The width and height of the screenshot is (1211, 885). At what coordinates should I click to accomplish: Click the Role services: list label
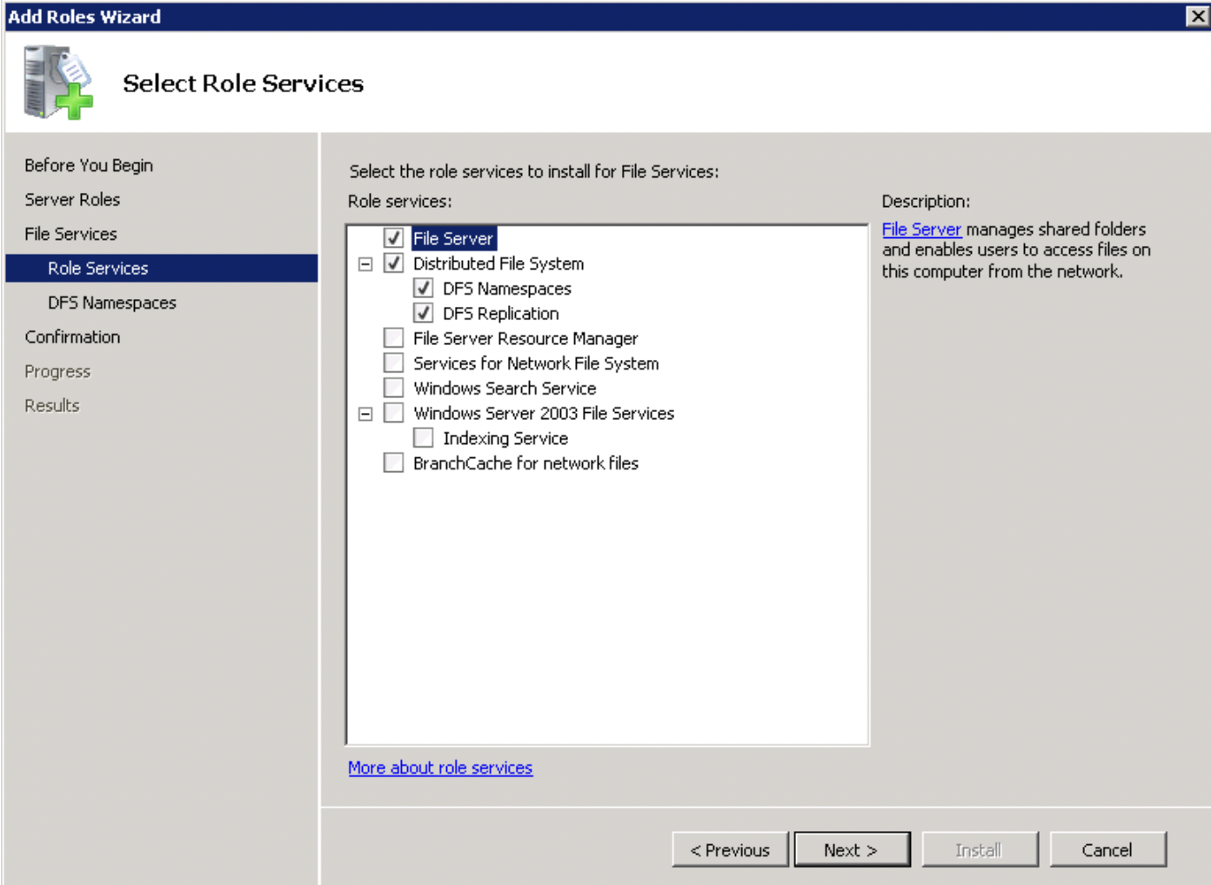coord(400,201)
